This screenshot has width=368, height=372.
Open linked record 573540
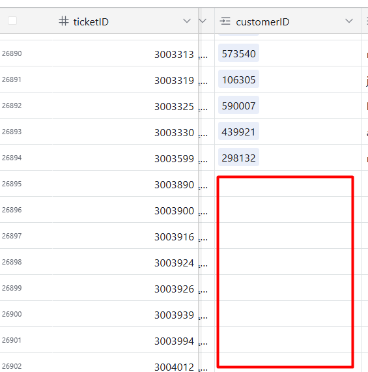coord(238,53)
